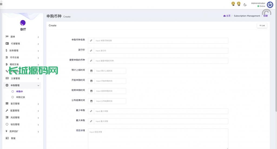This screenshot has width=277, height=149.
Task: Click the List button
Action: pos(262,25)
